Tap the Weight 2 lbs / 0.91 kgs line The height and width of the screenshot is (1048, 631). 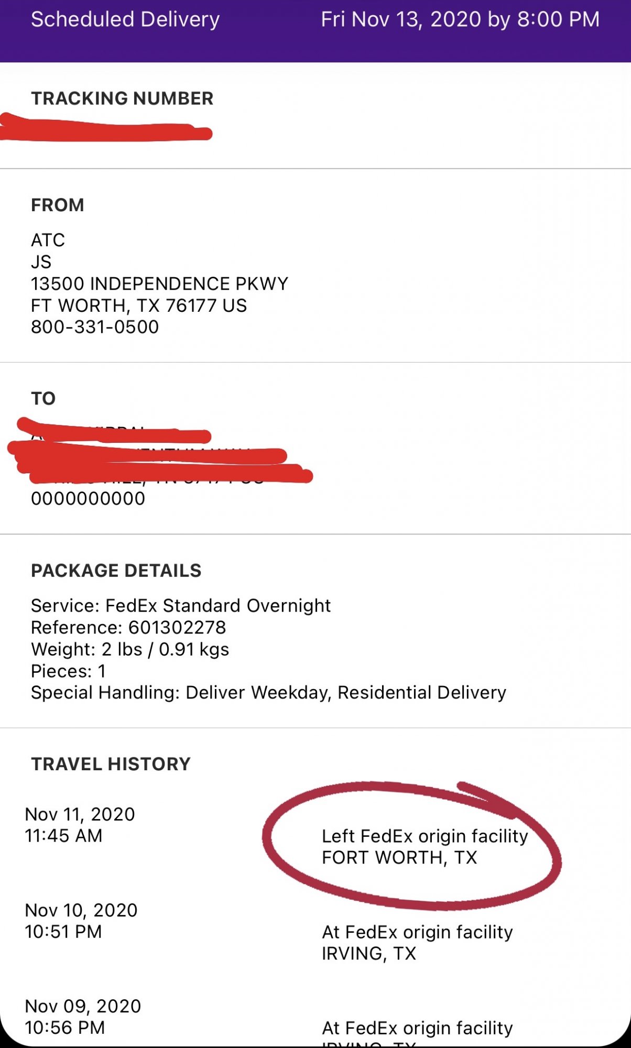point(130,649)
